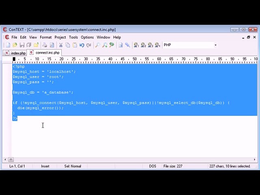Click the $mysql_user = 'root' line
260x195 pixels.
click(38, 77)
